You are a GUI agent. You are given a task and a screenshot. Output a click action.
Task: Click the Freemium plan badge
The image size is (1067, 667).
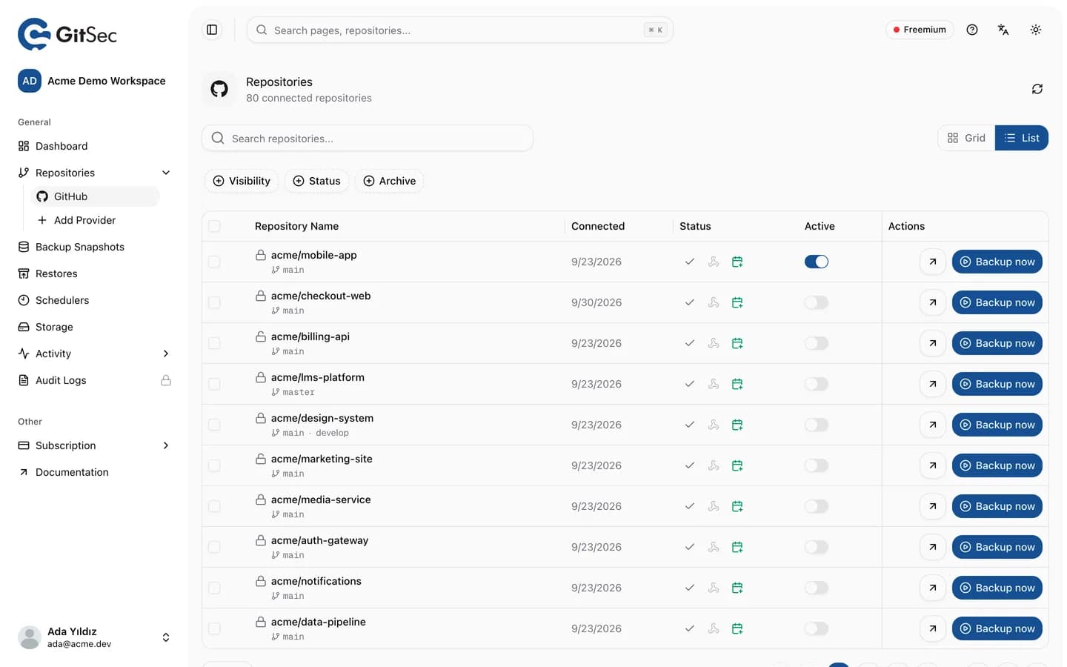click(x=920, y=30)
